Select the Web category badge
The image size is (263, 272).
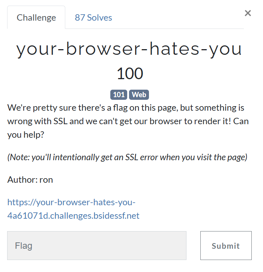139,95
